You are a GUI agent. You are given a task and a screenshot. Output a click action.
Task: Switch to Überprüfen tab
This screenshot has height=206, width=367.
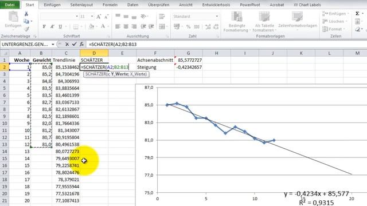tap(158, 5)
